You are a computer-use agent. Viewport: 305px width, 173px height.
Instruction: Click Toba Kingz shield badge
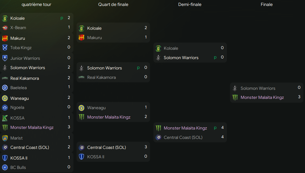[5, 48]
